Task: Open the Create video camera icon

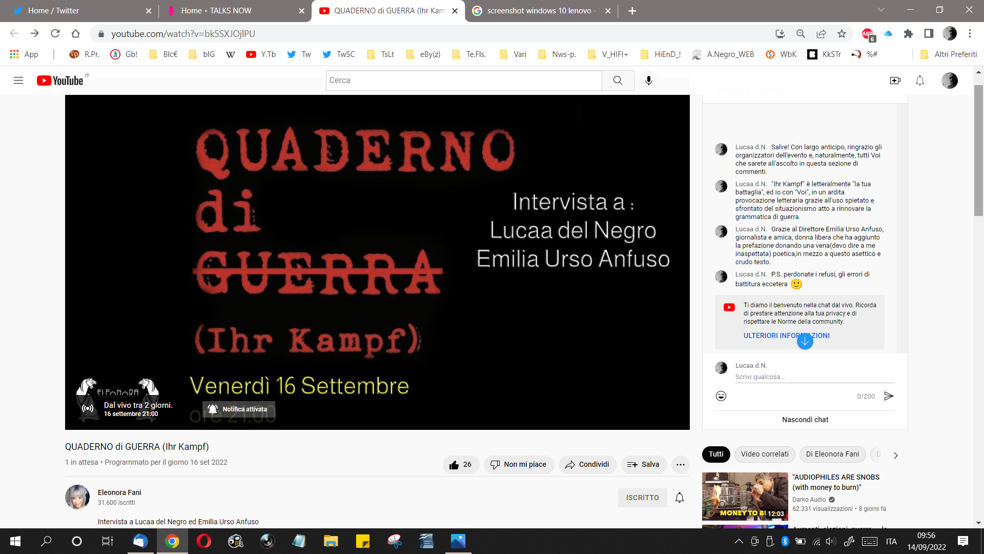Action: pyautogui.click(x=895, y=81)
